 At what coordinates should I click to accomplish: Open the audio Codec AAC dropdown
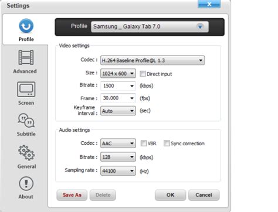[118, 143]
